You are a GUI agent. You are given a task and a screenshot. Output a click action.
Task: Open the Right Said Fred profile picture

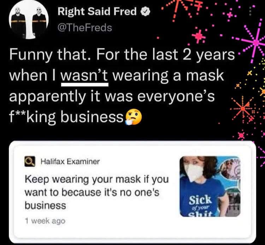coord(29,20)
